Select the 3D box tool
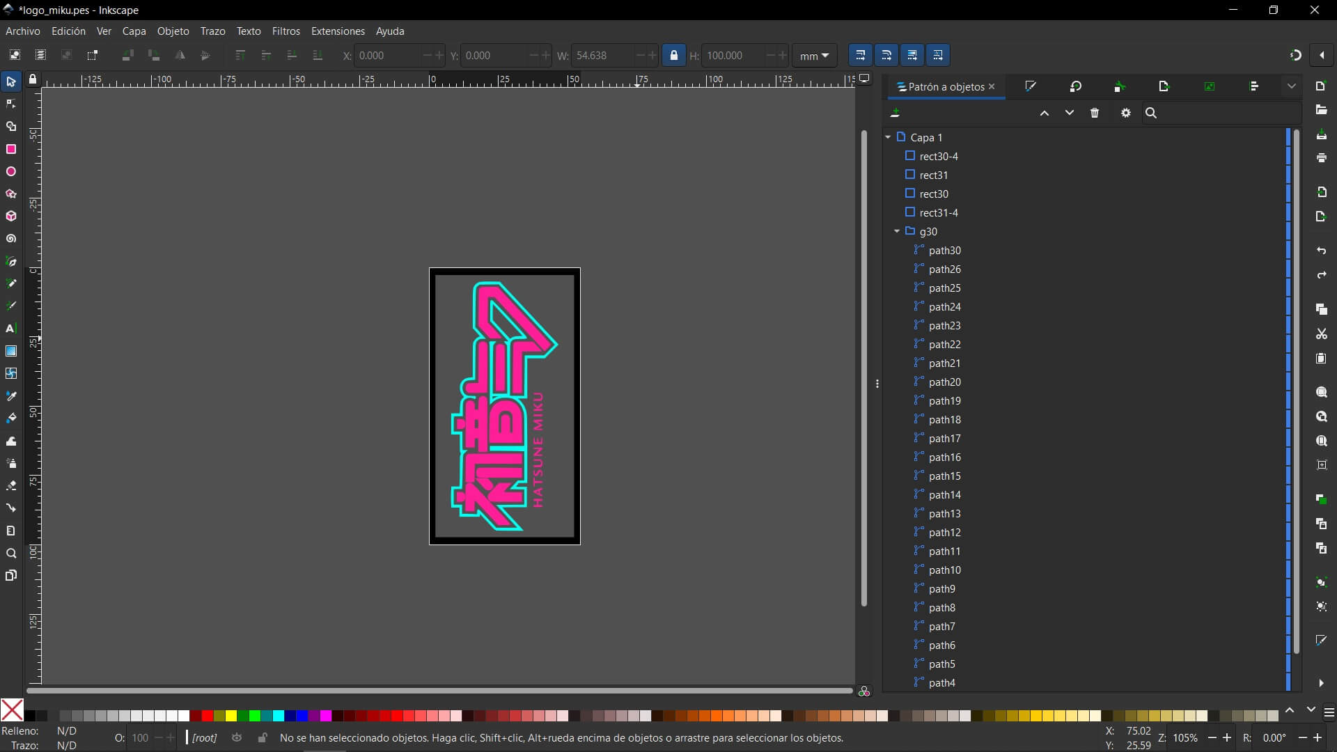The image size is (1337, 752). [x=11, y=216]
